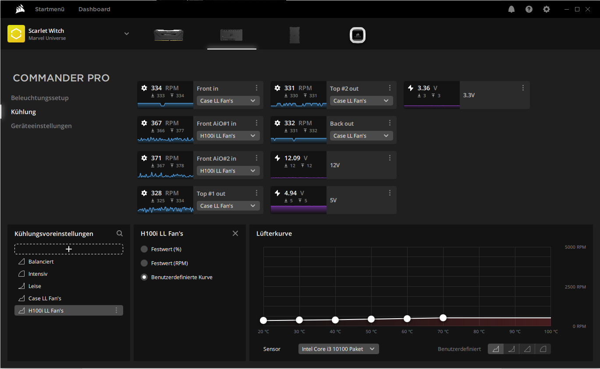The image size is (600, 369).
Task: Open options menu for Front AiO#1 in
Action: [x=256, y=123]
